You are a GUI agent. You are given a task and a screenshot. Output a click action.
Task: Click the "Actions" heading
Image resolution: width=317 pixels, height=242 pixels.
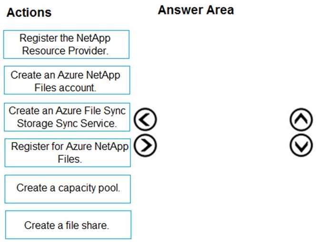(x=29, y=13)
